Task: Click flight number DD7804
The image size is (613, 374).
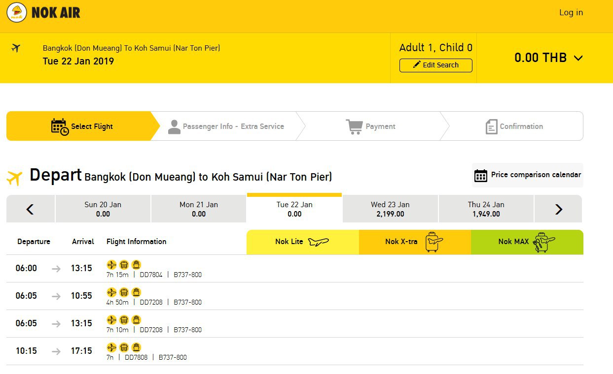Action: (151, 275)
